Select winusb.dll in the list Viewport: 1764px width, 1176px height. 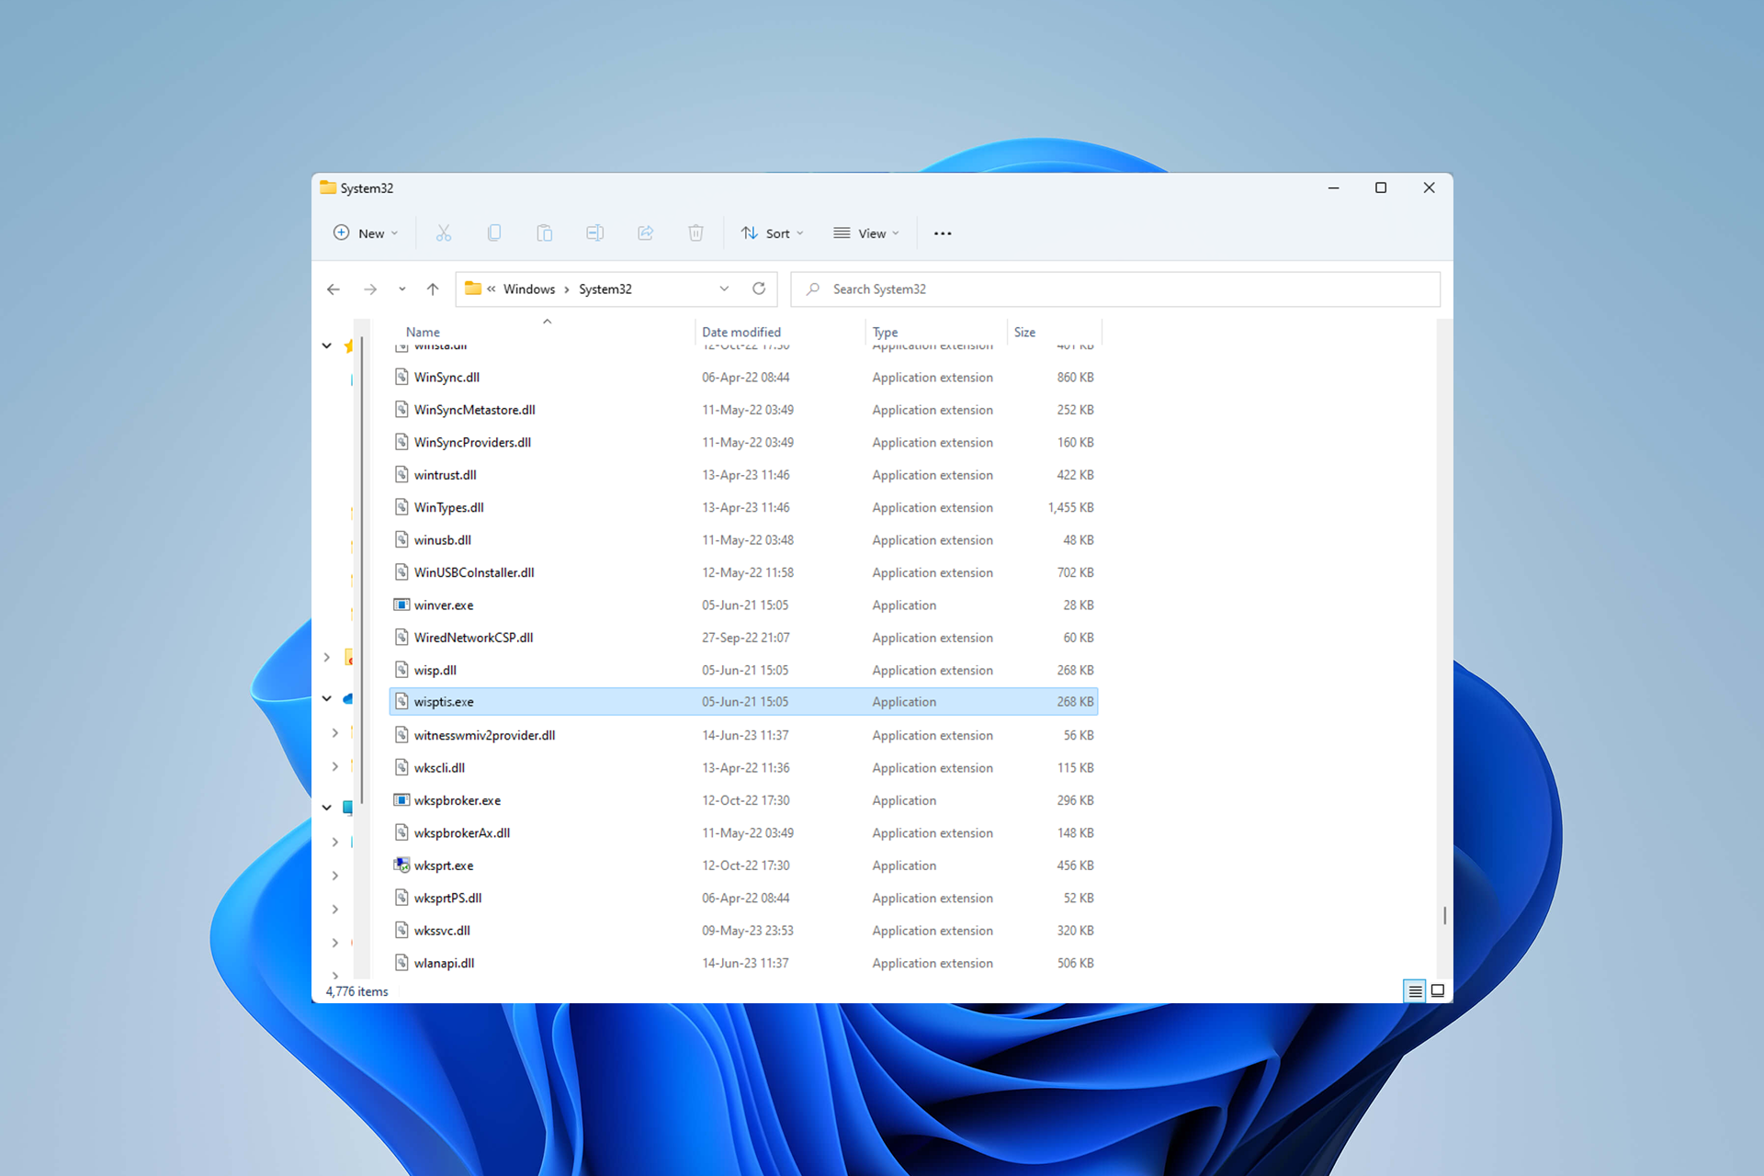tap(744, 540)
